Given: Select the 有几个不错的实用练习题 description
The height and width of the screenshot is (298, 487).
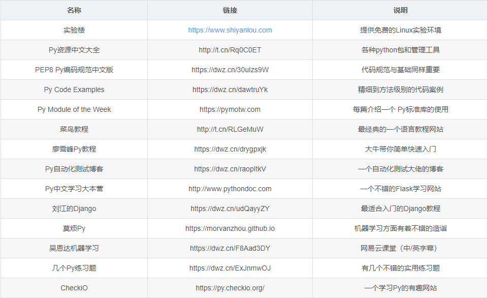Looking at the screenshot, I should tap(400, 268).
